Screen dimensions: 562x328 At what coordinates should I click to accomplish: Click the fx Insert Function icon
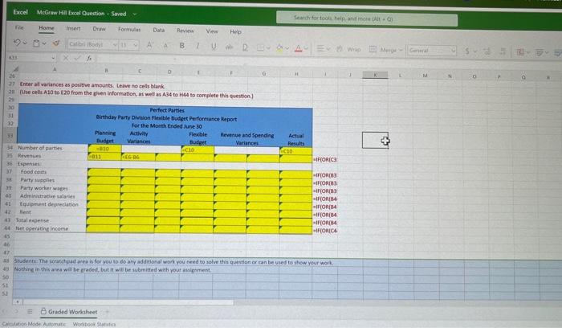88,58
